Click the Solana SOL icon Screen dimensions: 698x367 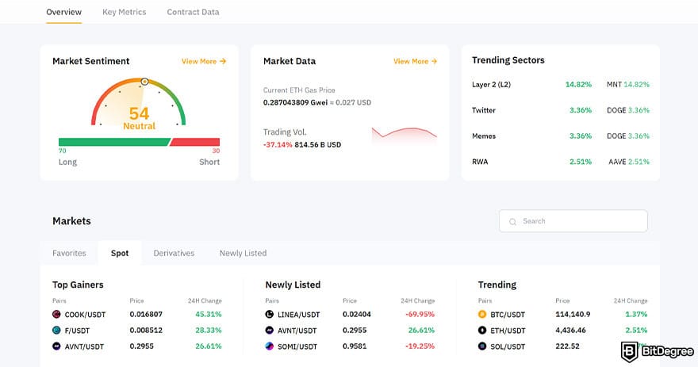482,346
